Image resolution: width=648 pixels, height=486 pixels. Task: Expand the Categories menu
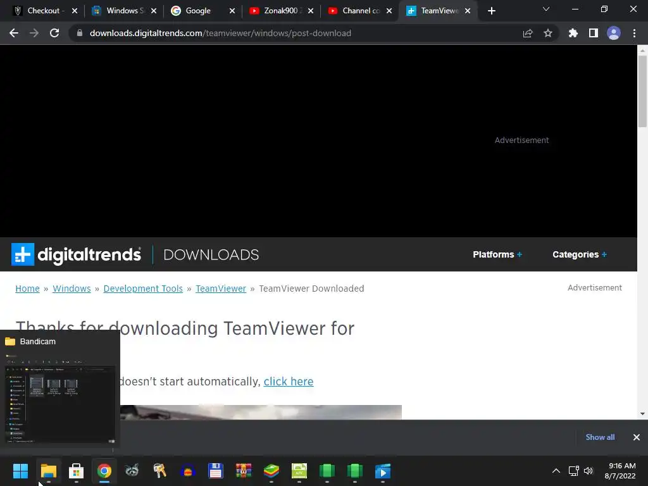pos(580,254)
